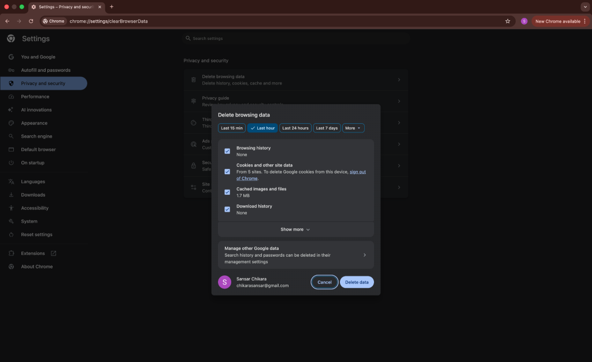This screenshot has height=362, width=592.
Task: Open Chrome three-dot menu icon
Action: pos(584,21)
